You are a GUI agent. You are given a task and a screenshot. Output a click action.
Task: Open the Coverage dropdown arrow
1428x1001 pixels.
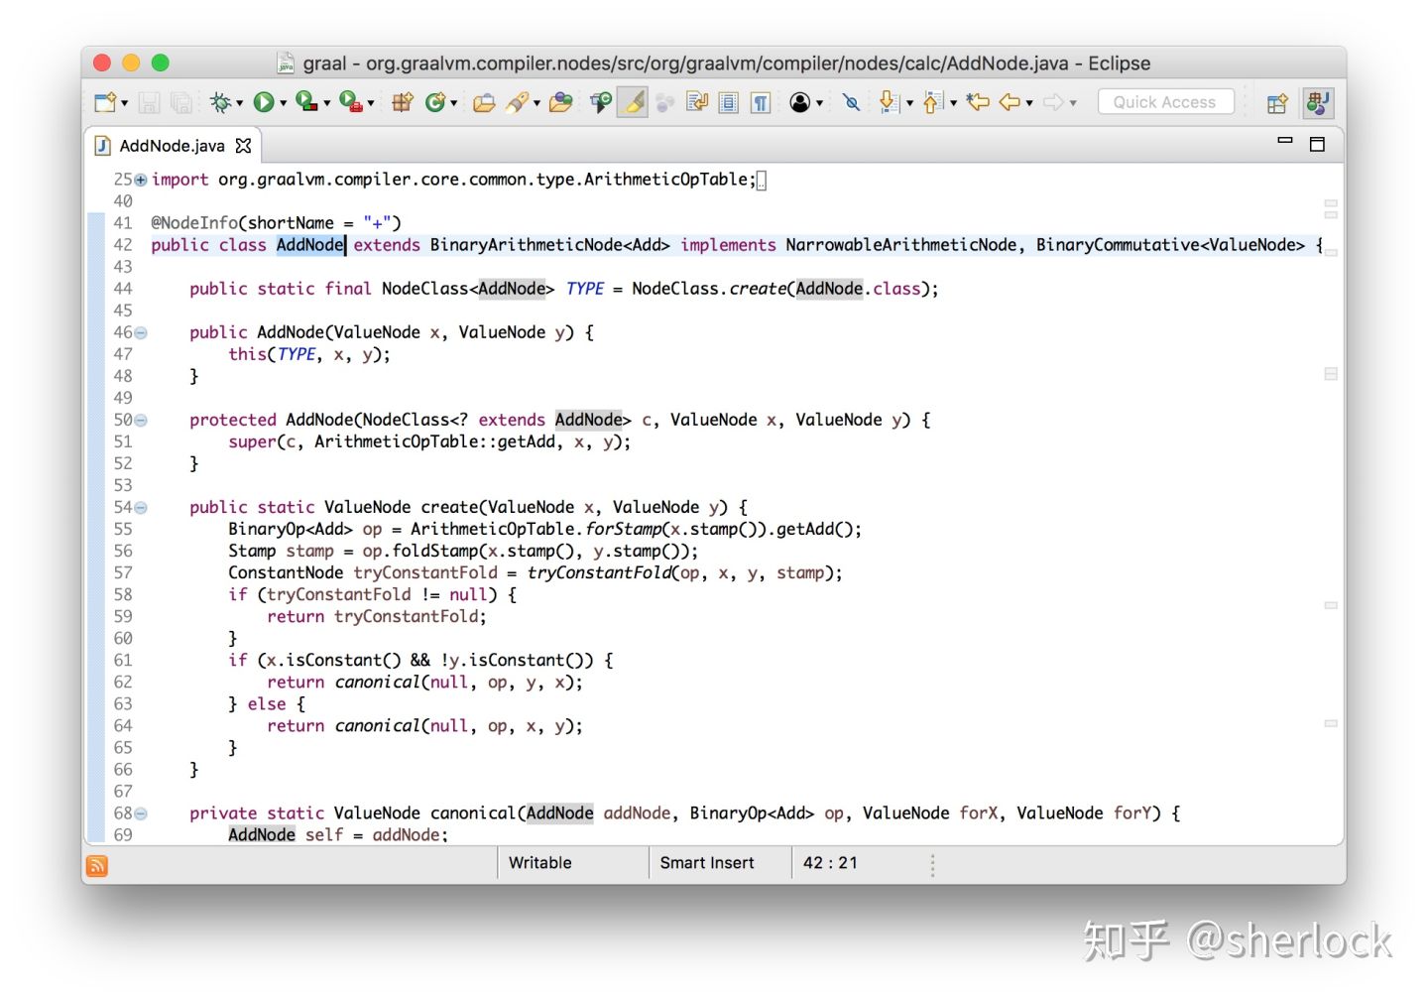tap(326, 103)
